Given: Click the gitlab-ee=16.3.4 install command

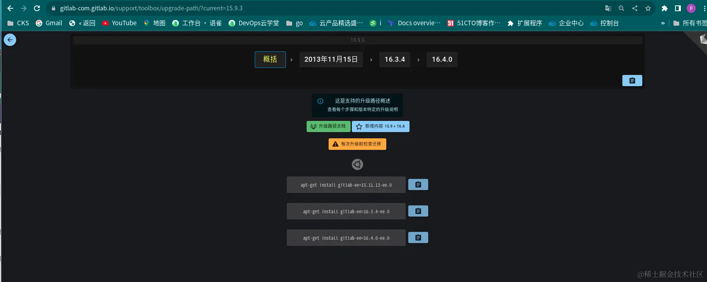Looking at the screenshot, I should (346, 211).
